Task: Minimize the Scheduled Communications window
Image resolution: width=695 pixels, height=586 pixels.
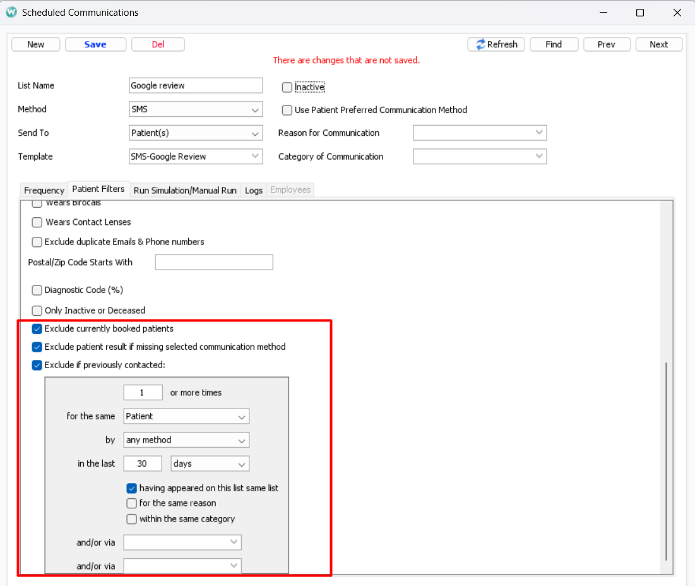Action: (603, 13)
